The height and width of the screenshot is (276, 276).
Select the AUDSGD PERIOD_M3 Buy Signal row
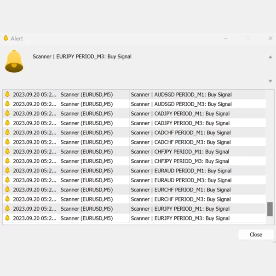pyautogui.click(x=181, y=104)
